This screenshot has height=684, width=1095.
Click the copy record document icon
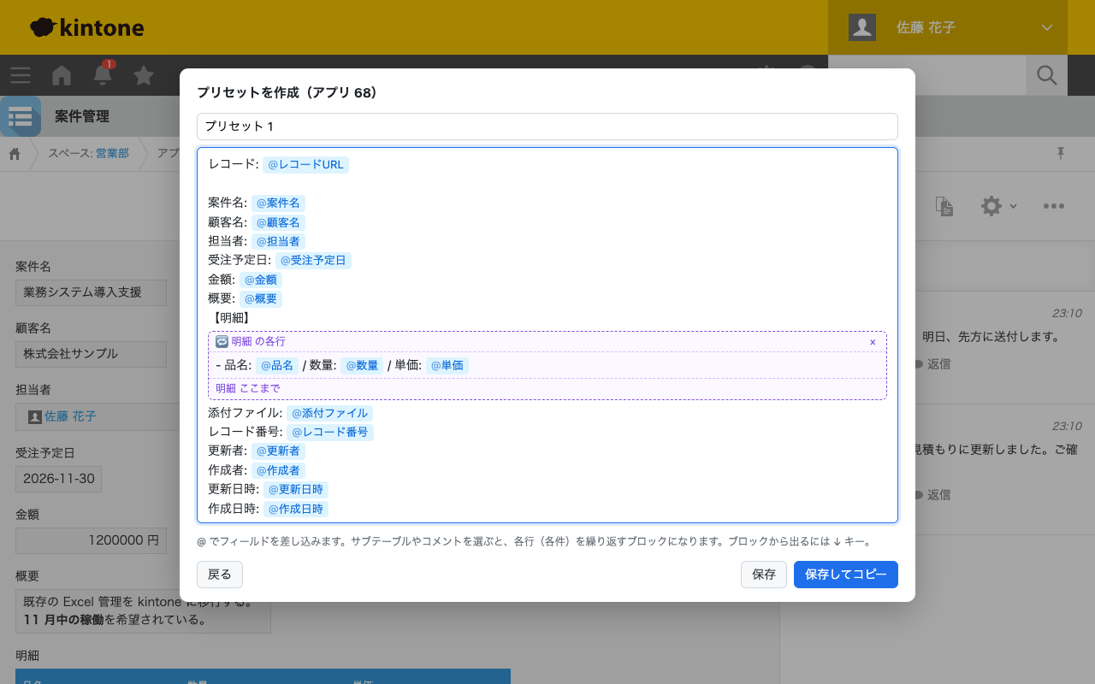944,206
